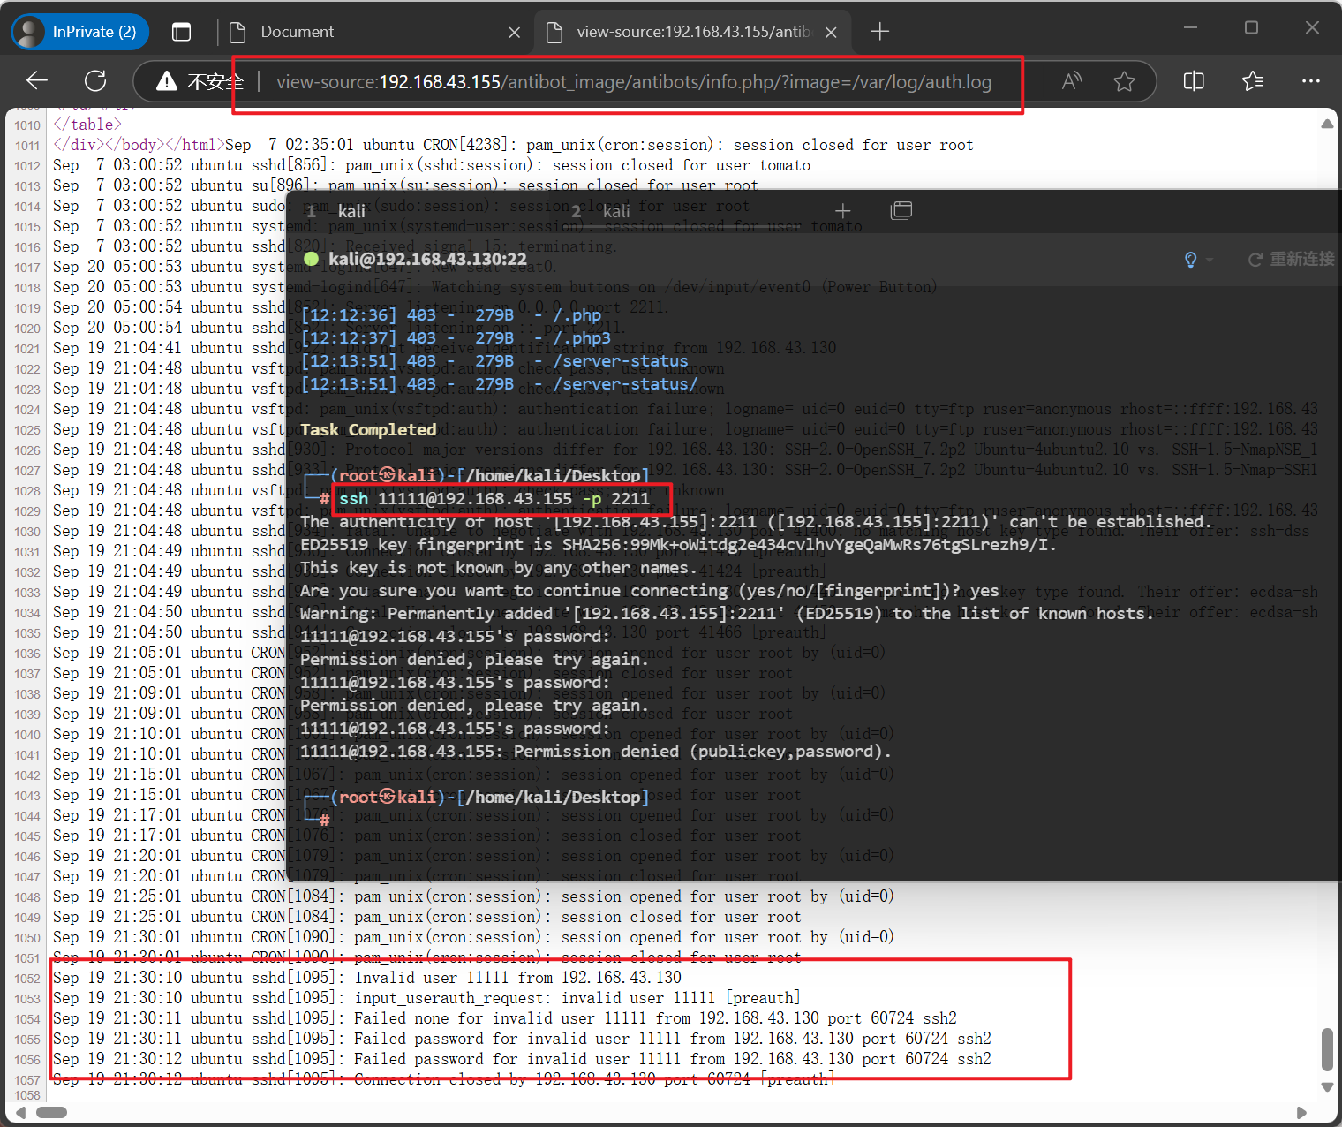
Task: Maximize the browser window
Action: click(x=1251, y=27)
